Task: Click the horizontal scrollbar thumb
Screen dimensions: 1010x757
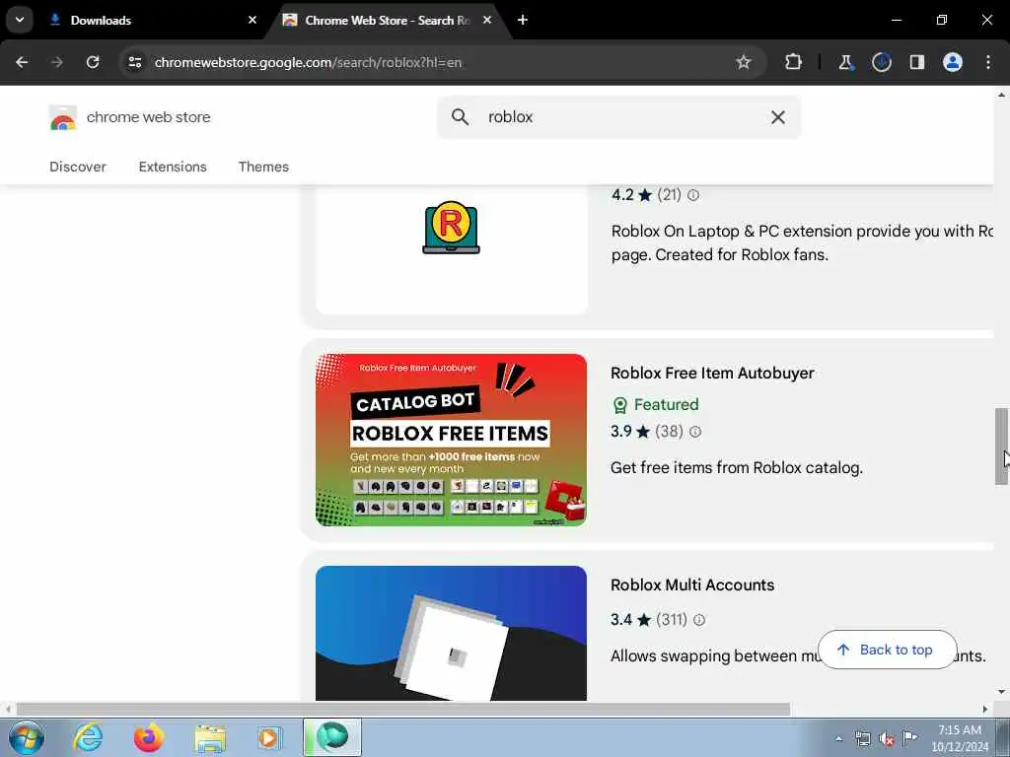Action: click(403, 709)
